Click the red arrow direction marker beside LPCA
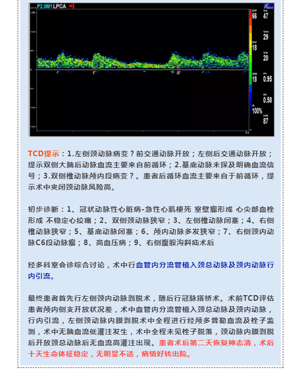The width and height of the screenshot is (301, 372). coord(72,6)
